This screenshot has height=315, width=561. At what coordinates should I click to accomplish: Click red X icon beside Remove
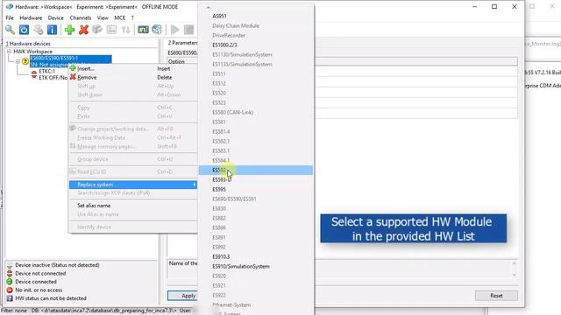[73, 77]
